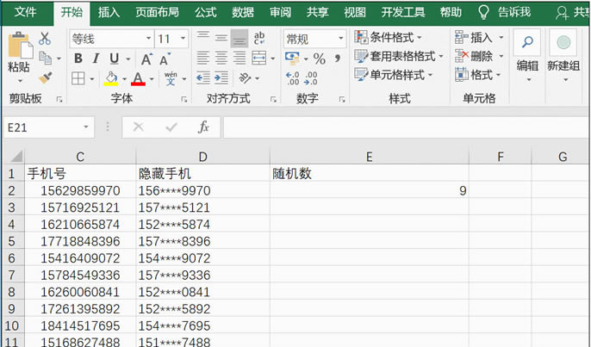This screenshot has width=591, height=347.
Task: Apply the percent style format
Action: pyautogui.click(x=319, y=59)
